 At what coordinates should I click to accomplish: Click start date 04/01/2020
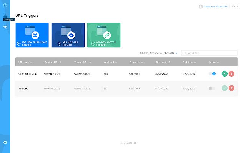pyautogui.click(x=161, y=88)
